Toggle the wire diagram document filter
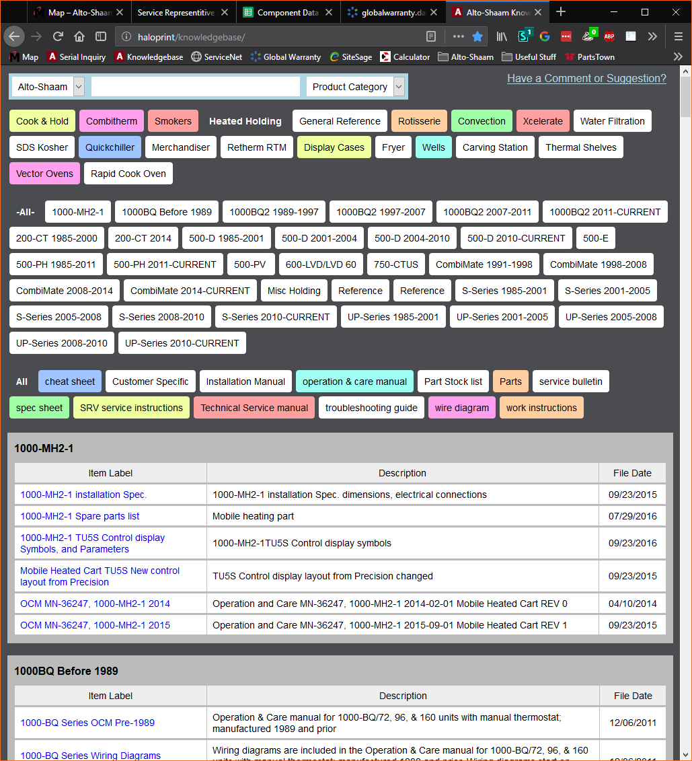692x761 pixels. tap(461, 407)
